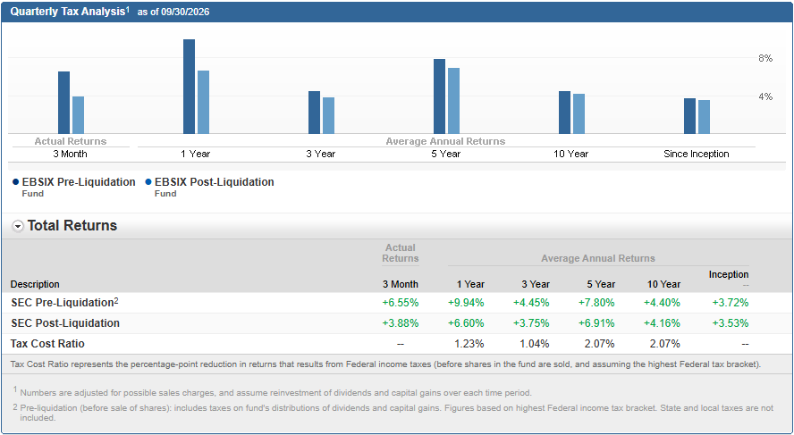Click the +4.16% post-liquidation 10 Year value

662,323
